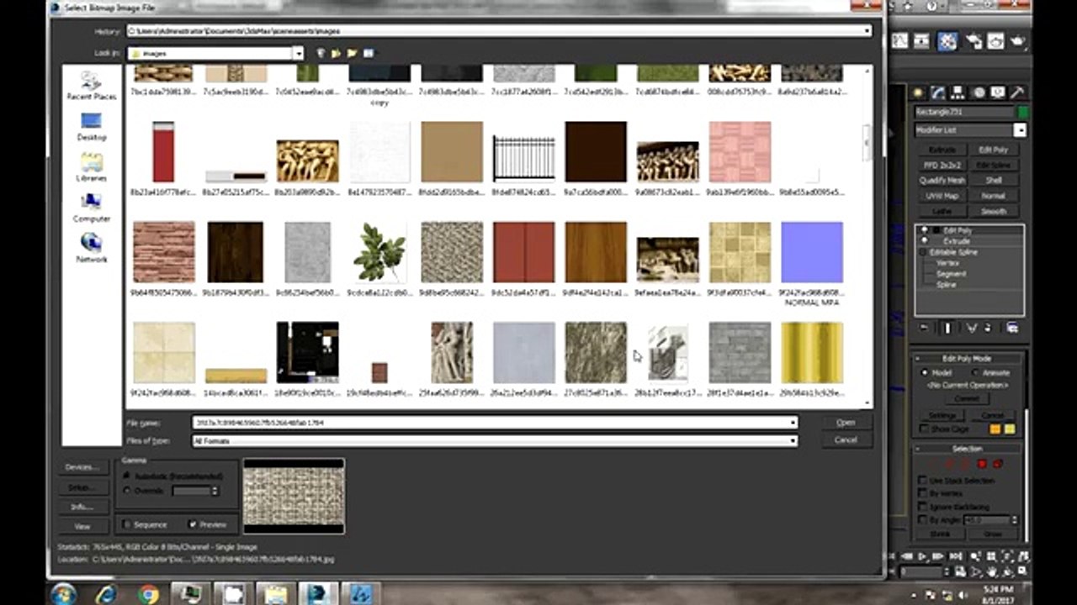Open Libraries in the places sidebar
Image resolution: width=1077 pixels, height=605 pixels.
[92, 168]
